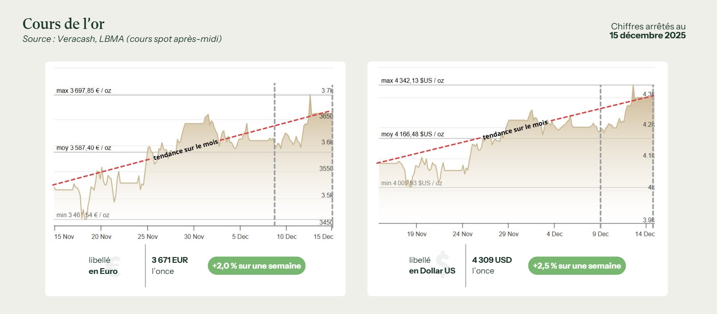Viewport: 717px width, 314px height.
Task: Click the 'libellé en Dollar US' label
Action: 432,265
